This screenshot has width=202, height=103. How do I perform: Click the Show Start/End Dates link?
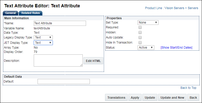[x=176, y=48]
